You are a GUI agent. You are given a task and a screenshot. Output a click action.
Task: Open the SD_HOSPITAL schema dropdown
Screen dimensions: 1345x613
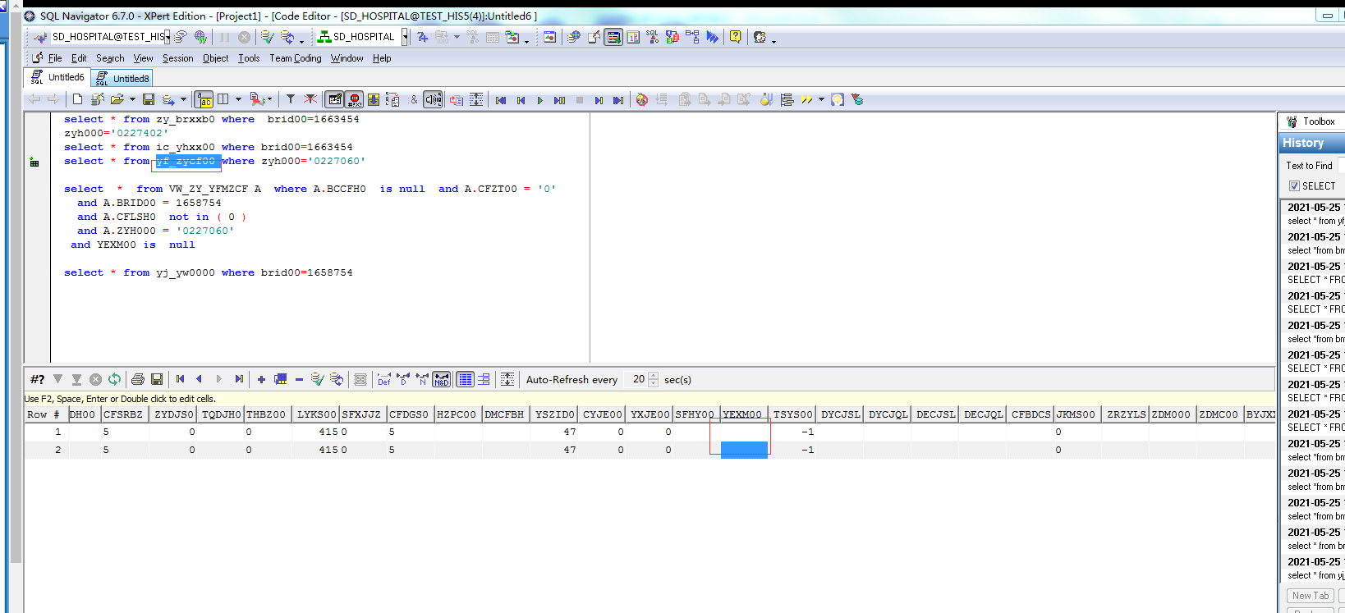(x=405, y=37)
